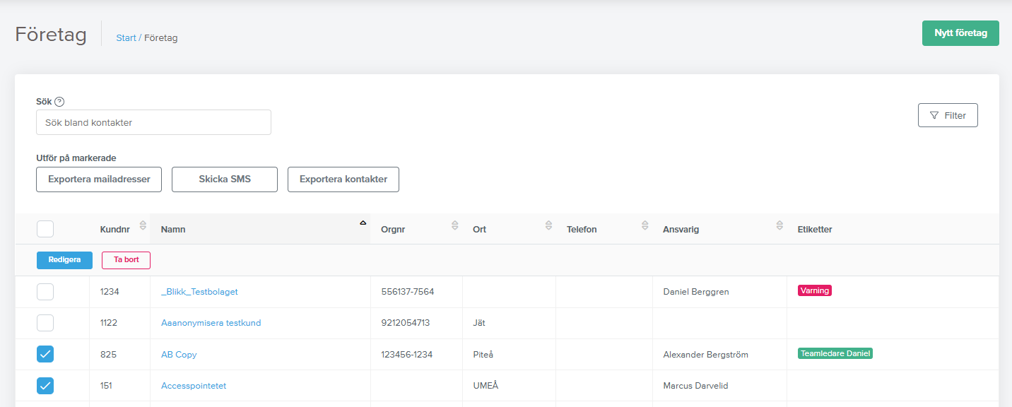Click the help icon next to Sök
Image resolution: width=1012 pixels, height=407 pixels.
tap(59, 102)
